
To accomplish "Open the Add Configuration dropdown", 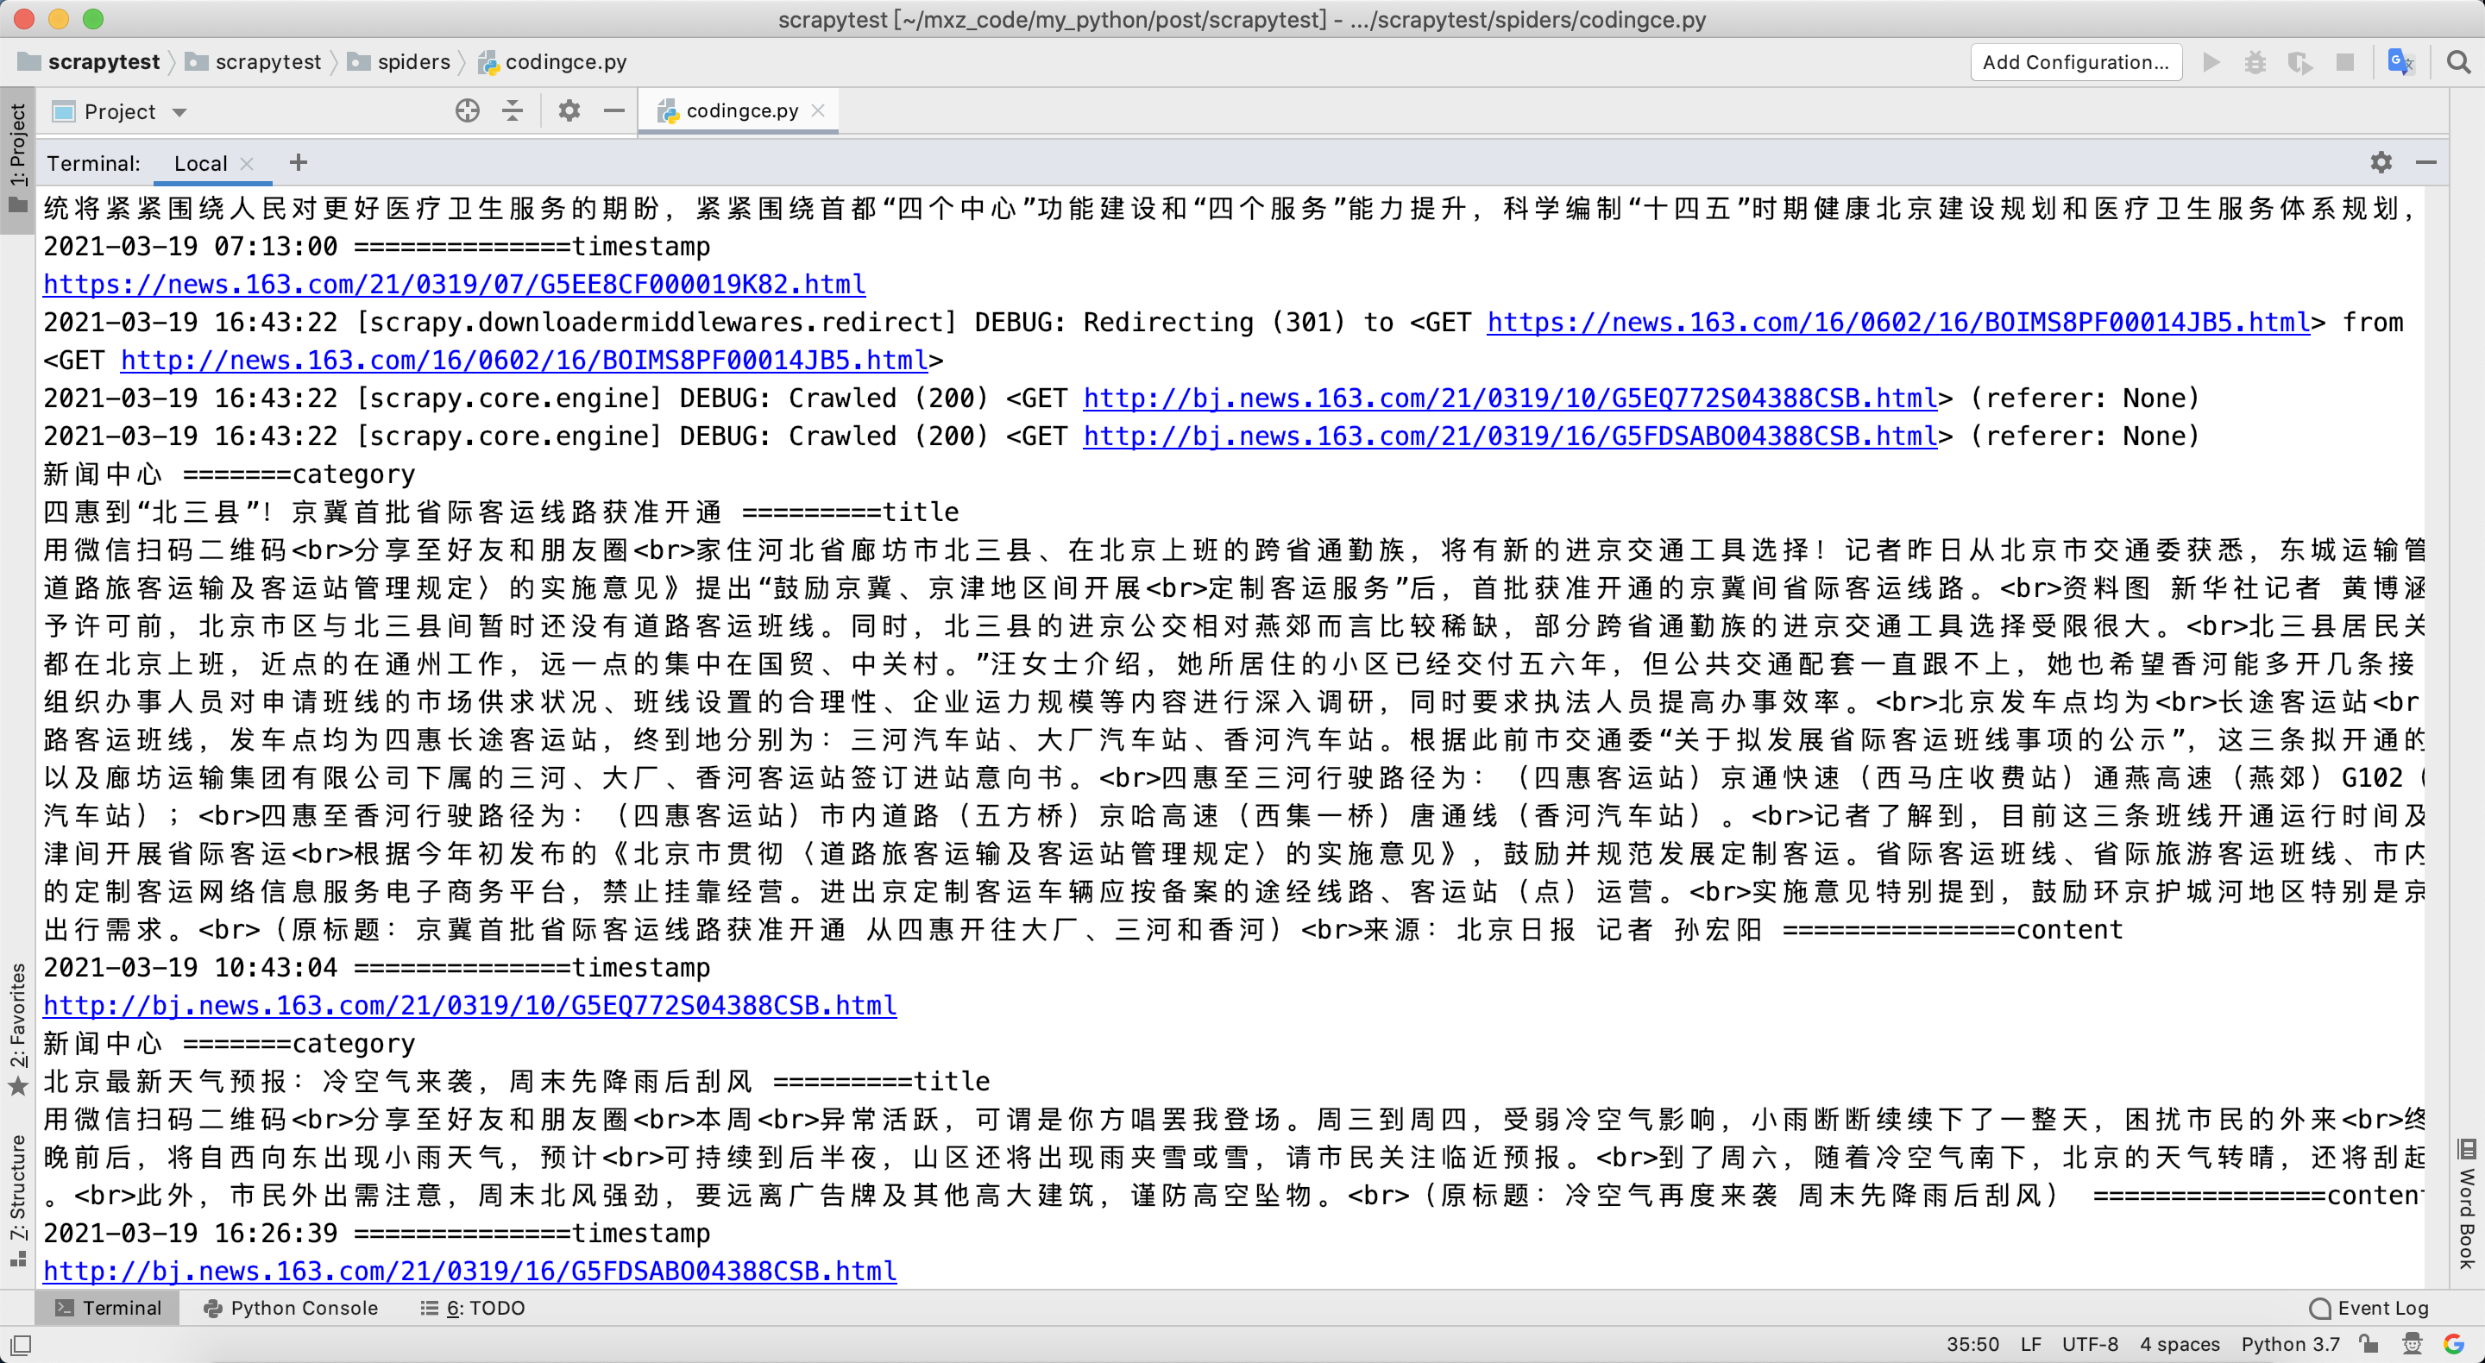I will pos(2075,62).
